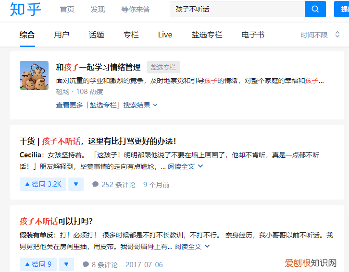The height and width of the screenshot is (272, 349).
Task: Switch to the 用户 tab
Action: (62, 35)
